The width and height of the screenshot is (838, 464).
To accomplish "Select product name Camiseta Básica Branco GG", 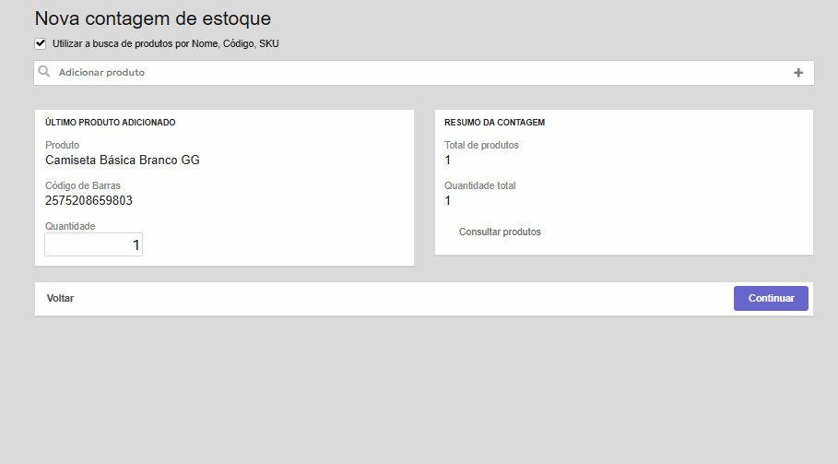I will click(x=123, y=160).
